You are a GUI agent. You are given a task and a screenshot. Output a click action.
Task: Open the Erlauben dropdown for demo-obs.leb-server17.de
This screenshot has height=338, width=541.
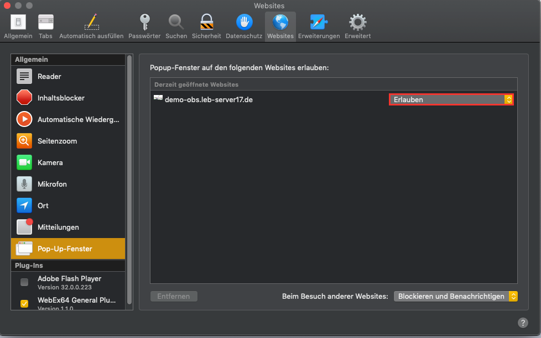(451, 99)
